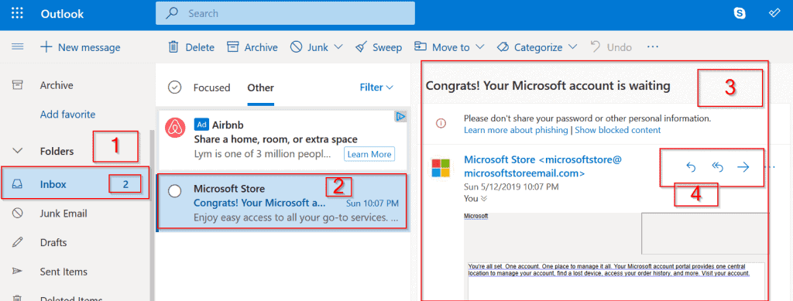Viewport: 793px width, 301px height.
Task: Click the Reply all icon
Action: [717, 168]
